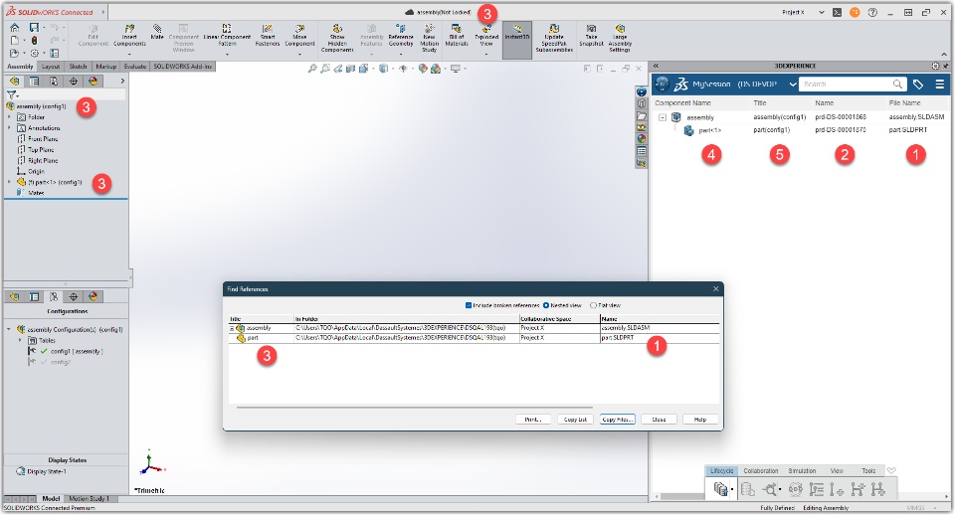Click Smart Fasteners in the ribbon
Viewport: 955px width, 515px height.
tap(268, 36)
